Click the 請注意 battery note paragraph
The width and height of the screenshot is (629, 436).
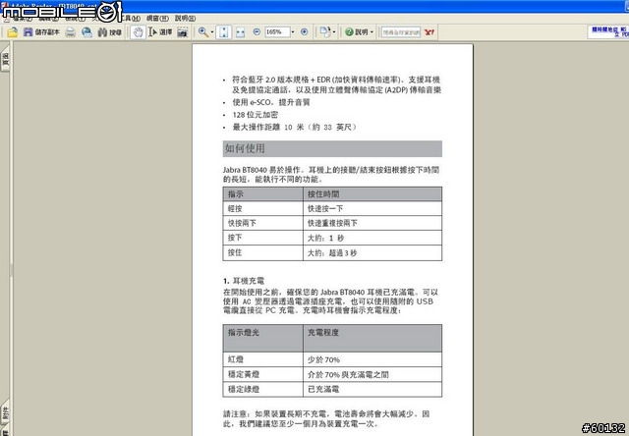coord(326,418)
